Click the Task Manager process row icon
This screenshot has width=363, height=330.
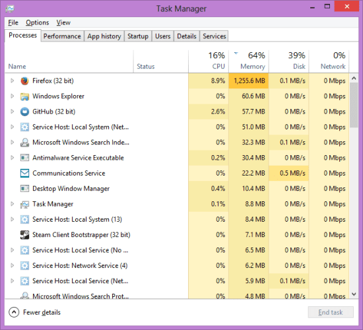coord(24,204)
